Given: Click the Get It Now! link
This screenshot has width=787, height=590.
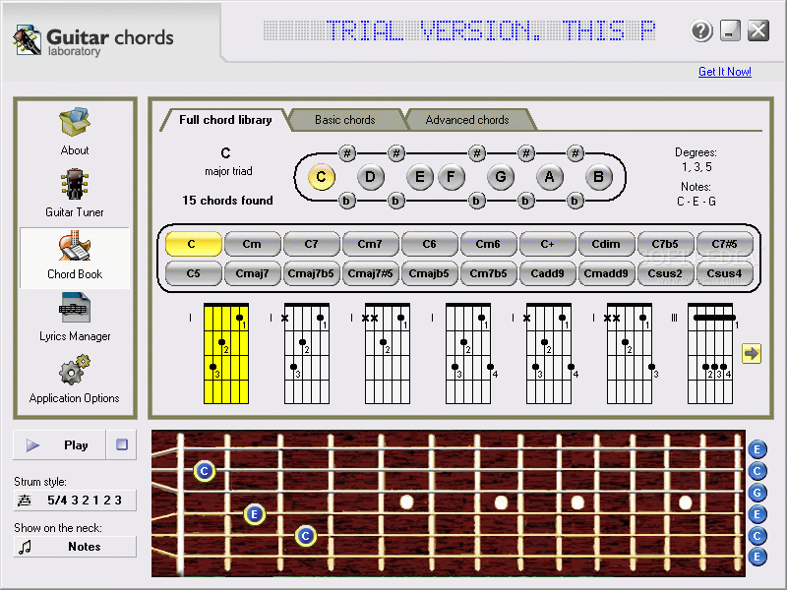Looking at the screenshot, I should tap(725, 72).
